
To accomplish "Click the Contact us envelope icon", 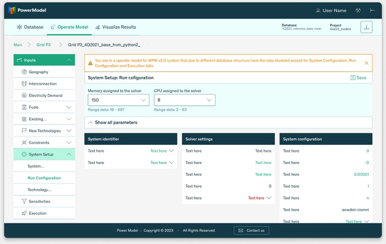I will pos(241,231).
